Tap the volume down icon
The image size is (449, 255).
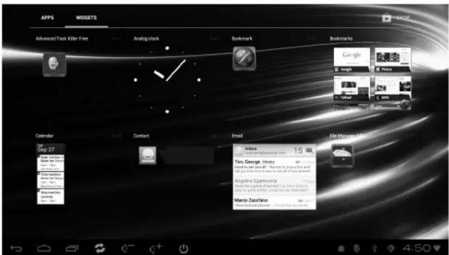(x=128, y=248)
